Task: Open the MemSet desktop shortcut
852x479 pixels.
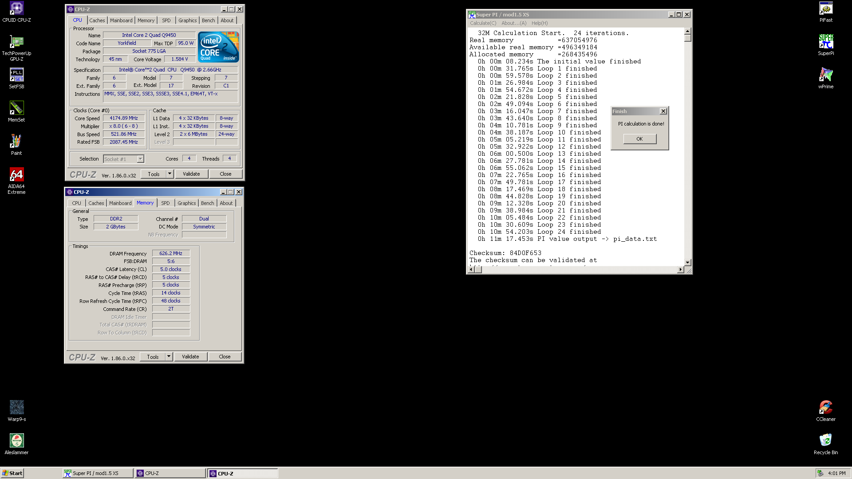Action: coord(16,111)
